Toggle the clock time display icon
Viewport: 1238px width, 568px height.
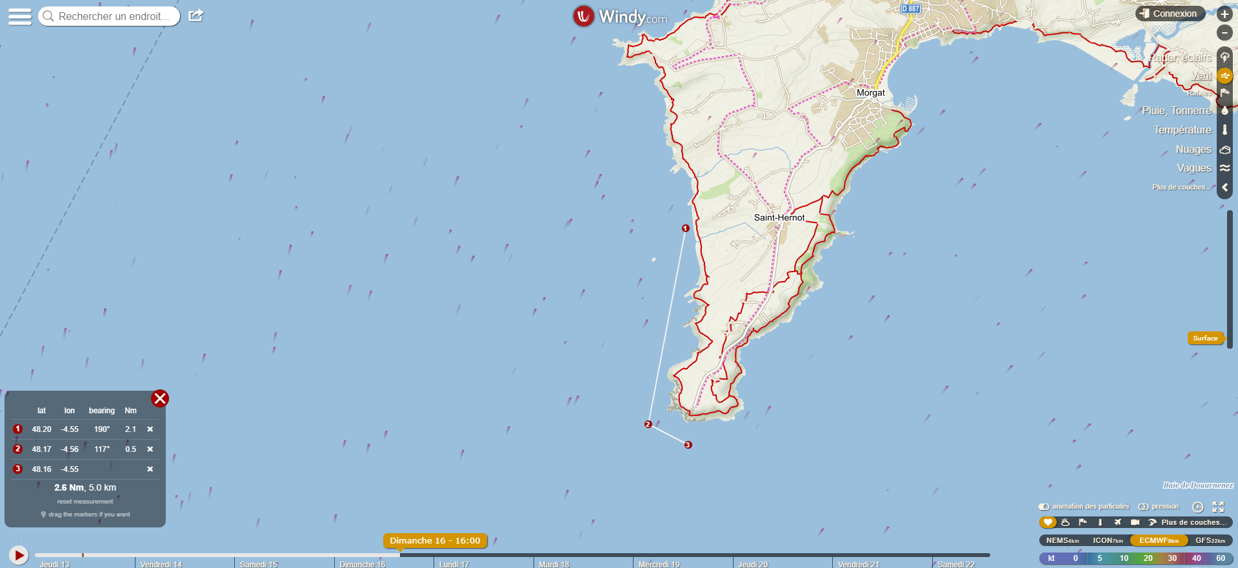[1197, 507]
